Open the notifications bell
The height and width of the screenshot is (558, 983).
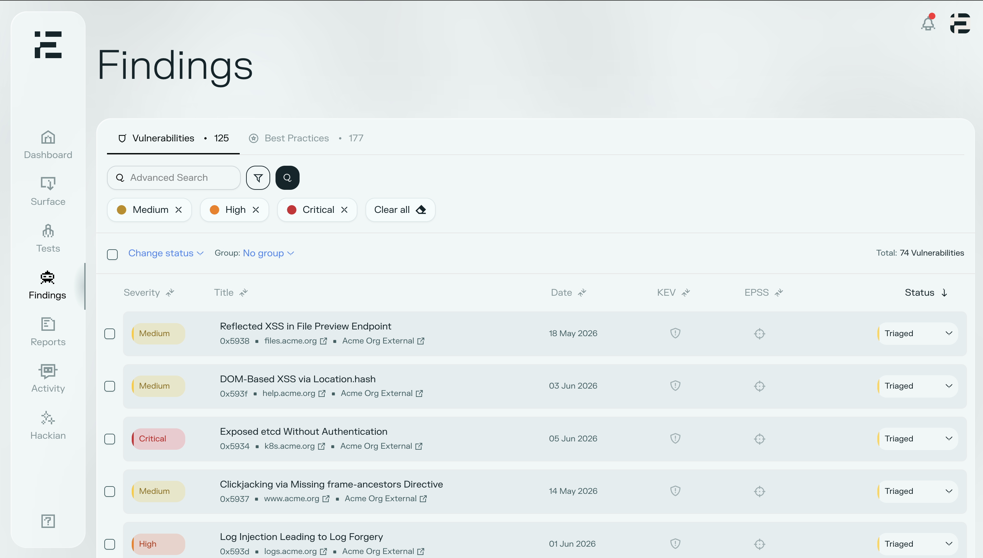(x=928, y=23)
